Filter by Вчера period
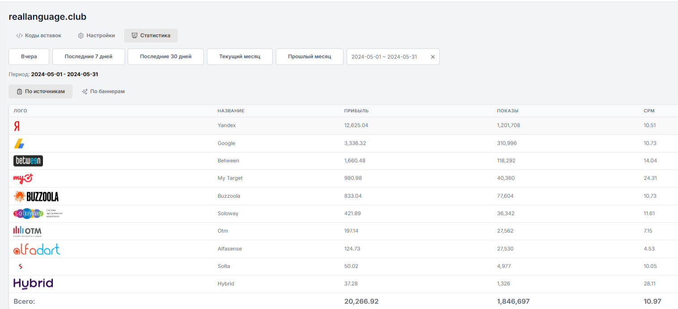The image size is (678, 309). [29, 57]
